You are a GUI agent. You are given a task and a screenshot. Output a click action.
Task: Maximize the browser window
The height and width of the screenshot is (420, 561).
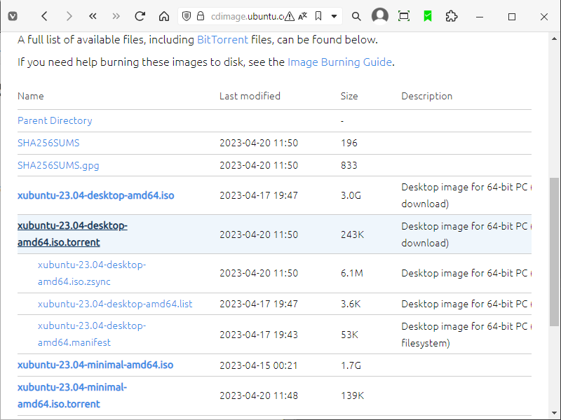tap(512, 17)
